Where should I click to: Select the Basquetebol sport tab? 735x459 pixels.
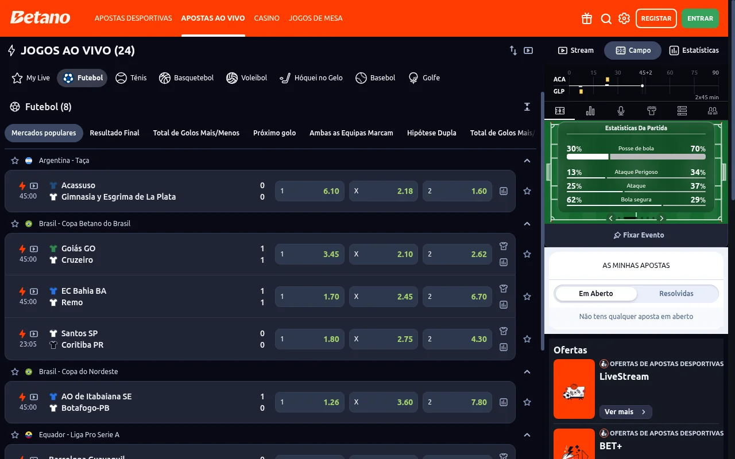point(187,78)
